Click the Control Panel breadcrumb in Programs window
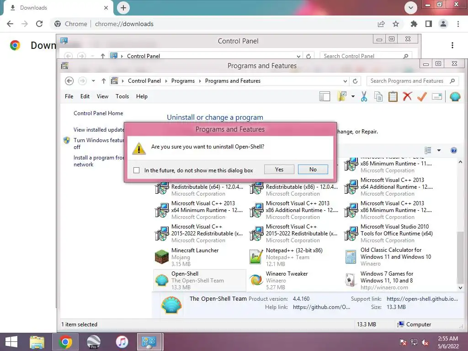468x351 pixels. pos(144,81)
